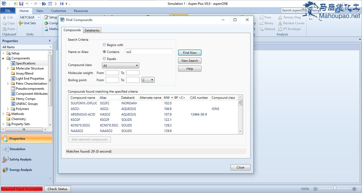Click the New Search button
Viewport: 362px width, 193px height.
pos(190,61)
